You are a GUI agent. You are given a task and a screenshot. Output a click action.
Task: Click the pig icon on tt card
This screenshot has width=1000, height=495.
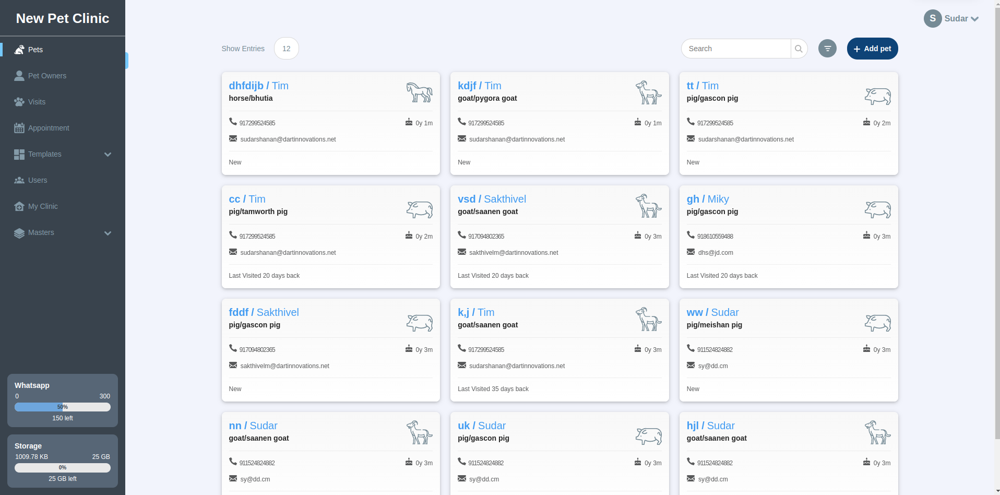pyautogui.click(x=877, y=96)
